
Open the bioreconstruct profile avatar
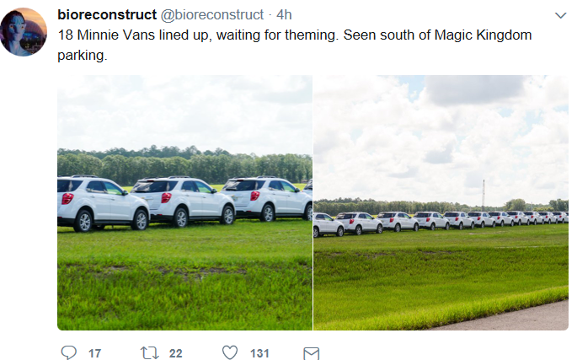click(x=23, y=31)
